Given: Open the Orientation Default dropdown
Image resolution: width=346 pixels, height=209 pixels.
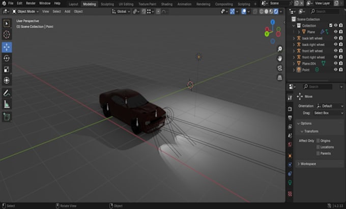Looking at the screenshot, I should [x=330, y=106].
